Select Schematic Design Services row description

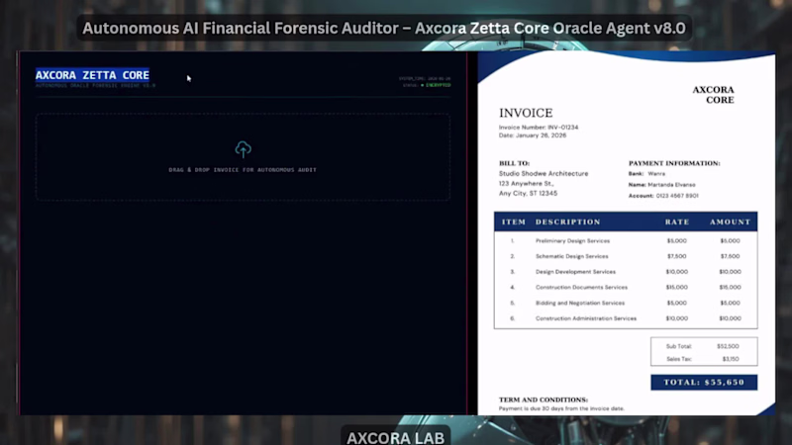[x=572, y=256]
